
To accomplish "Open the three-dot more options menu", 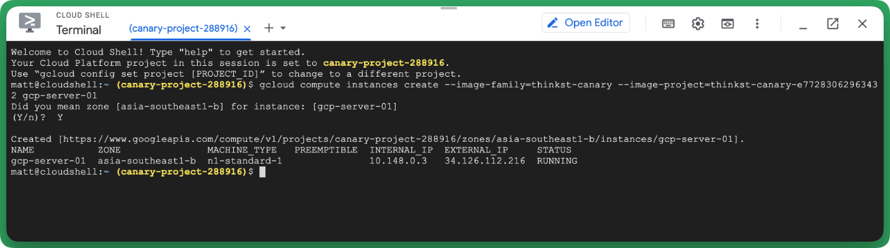I will click(x=757, y=23).
